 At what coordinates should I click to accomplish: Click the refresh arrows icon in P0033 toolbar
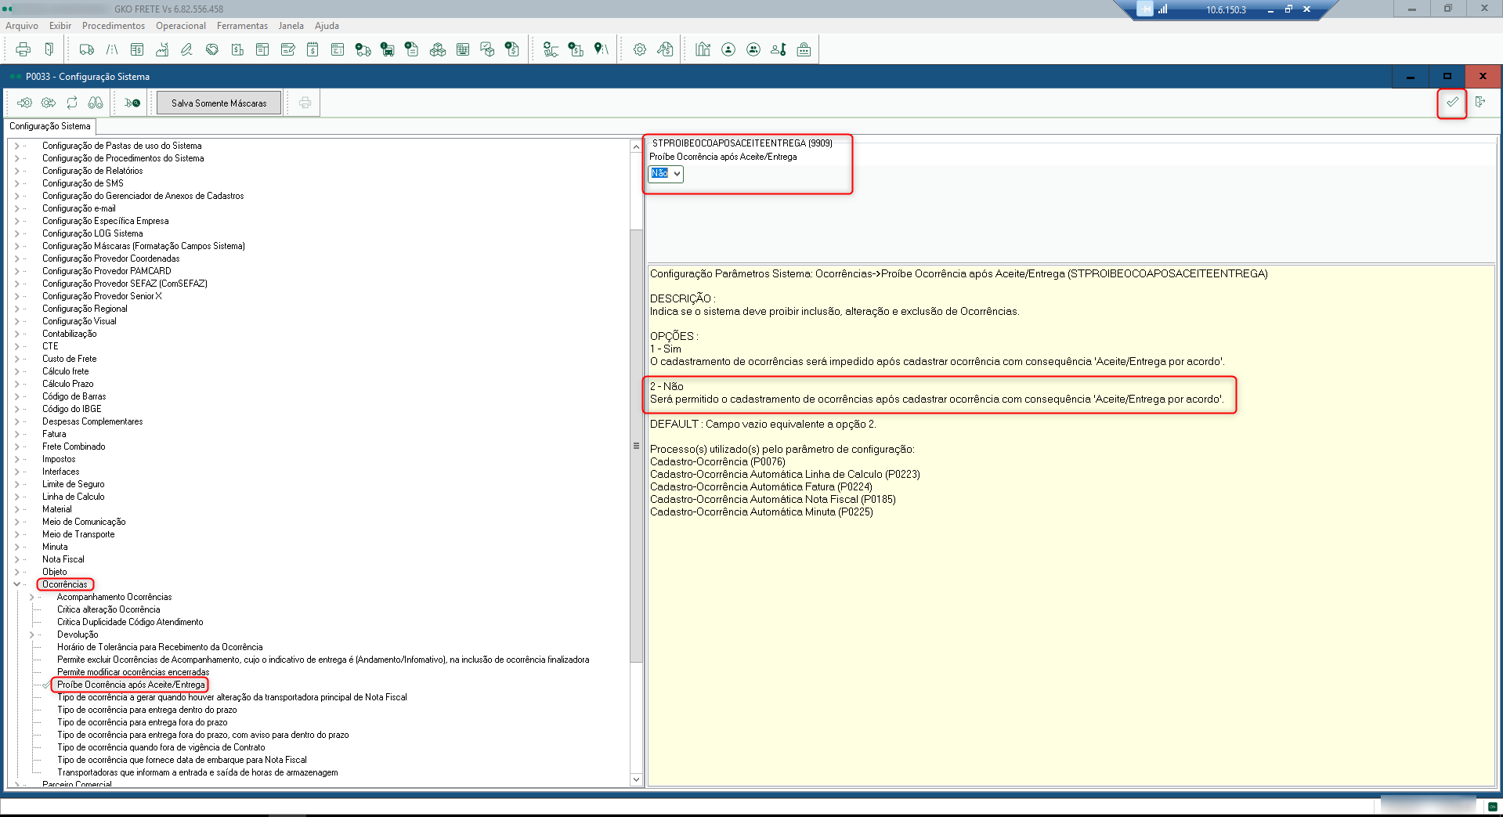[x=72, y=103]
